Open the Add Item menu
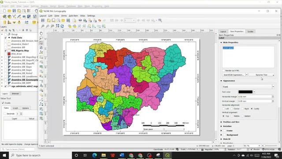This screenshot has width=282, height=159. click(x=74, y=16)
